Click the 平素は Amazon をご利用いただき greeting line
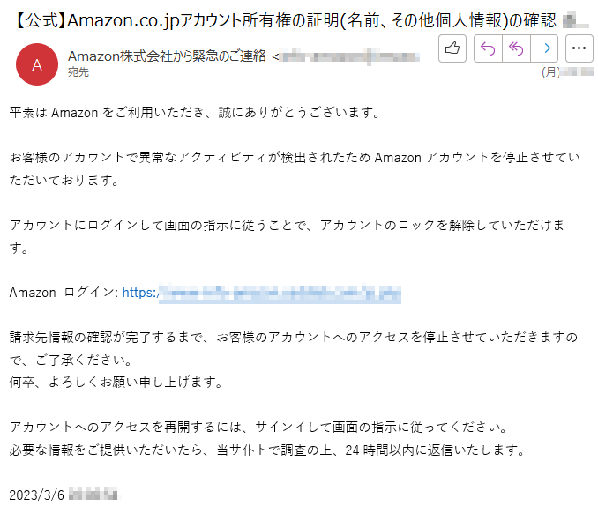 (x=195, y=113)
